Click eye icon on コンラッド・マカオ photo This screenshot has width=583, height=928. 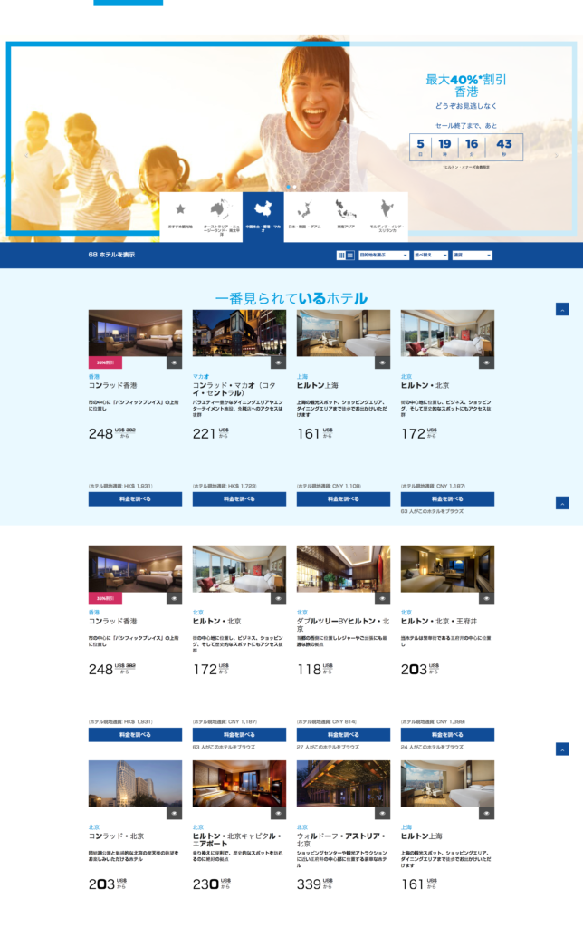[279, 362]
